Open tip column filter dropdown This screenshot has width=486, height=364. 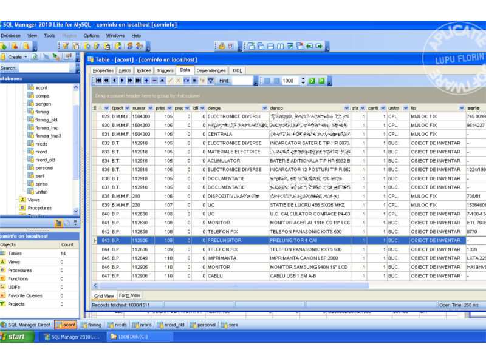[462, 108]
